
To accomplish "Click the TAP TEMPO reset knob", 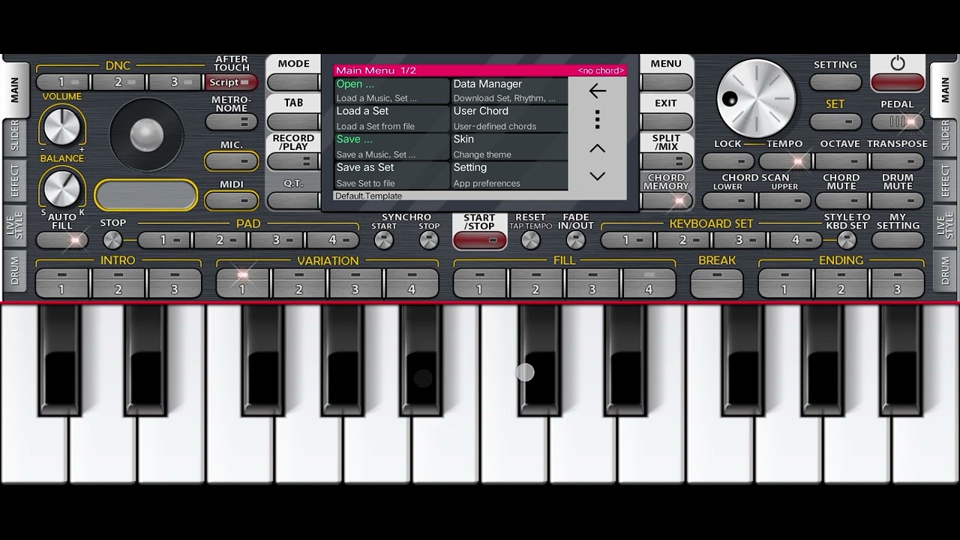I will [x=530, y=240].
